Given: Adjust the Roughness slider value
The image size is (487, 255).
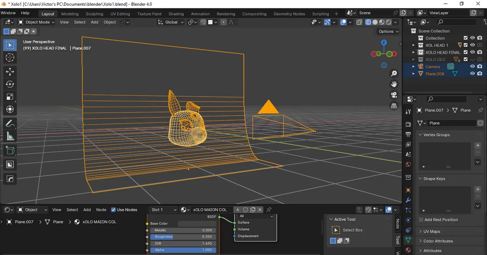Looking at the screenshot, I should pos(183,237).
